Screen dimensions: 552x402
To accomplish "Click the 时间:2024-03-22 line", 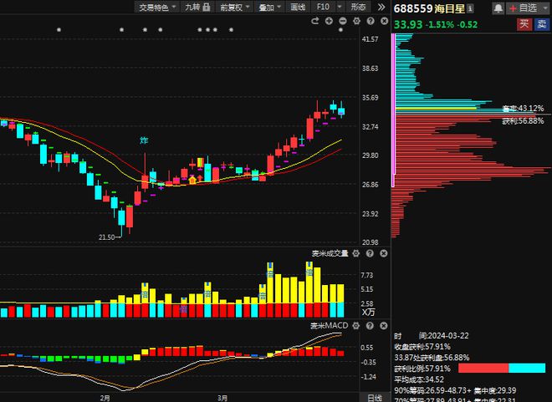I will [x=432, y=336].
